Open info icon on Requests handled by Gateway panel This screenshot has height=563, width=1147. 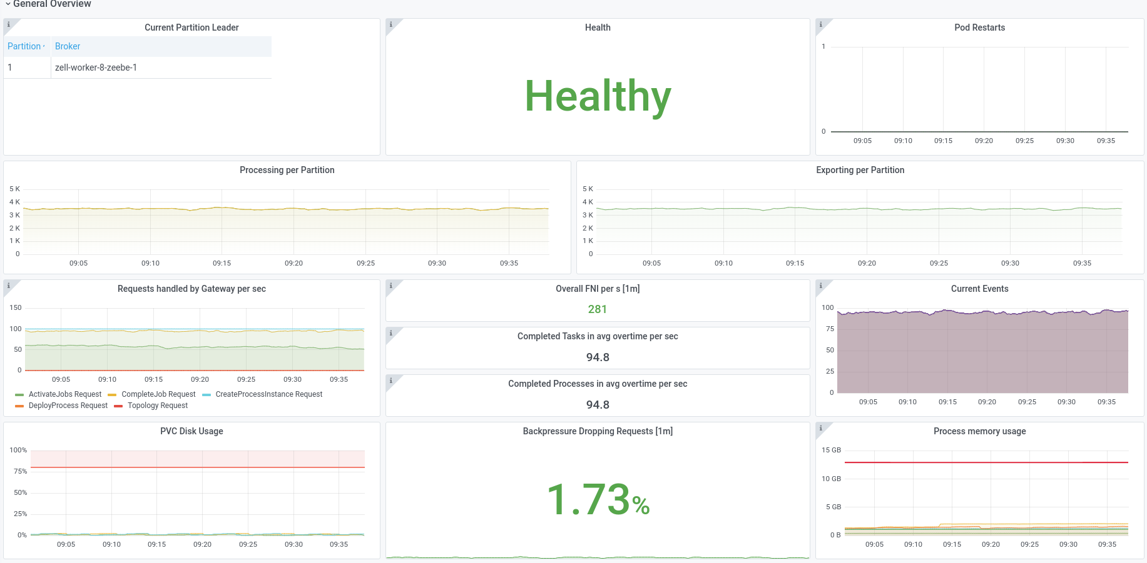coord(9,286)
